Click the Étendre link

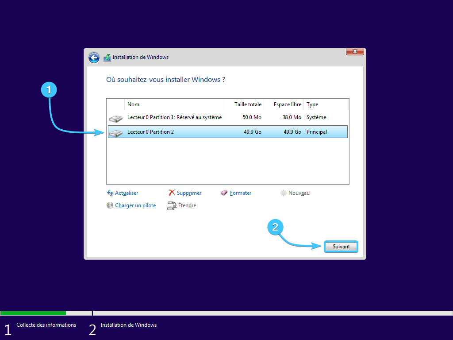187,205
